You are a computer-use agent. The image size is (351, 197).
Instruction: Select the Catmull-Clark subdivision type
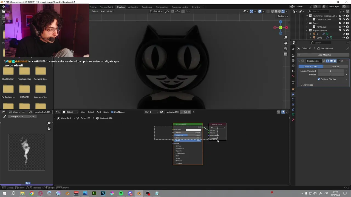(x=310, y=66)
